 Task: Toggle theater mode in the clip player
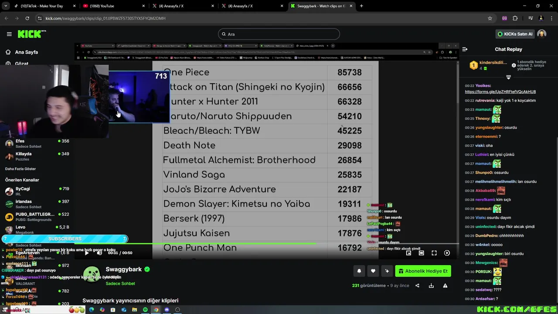[x=421, y=253]
